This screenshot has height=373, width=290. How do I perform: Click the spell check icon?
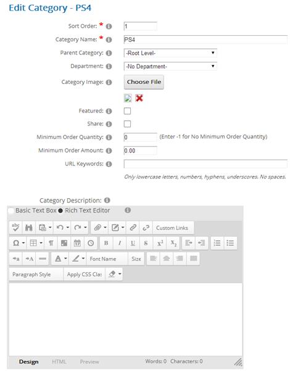pos(15,228)
